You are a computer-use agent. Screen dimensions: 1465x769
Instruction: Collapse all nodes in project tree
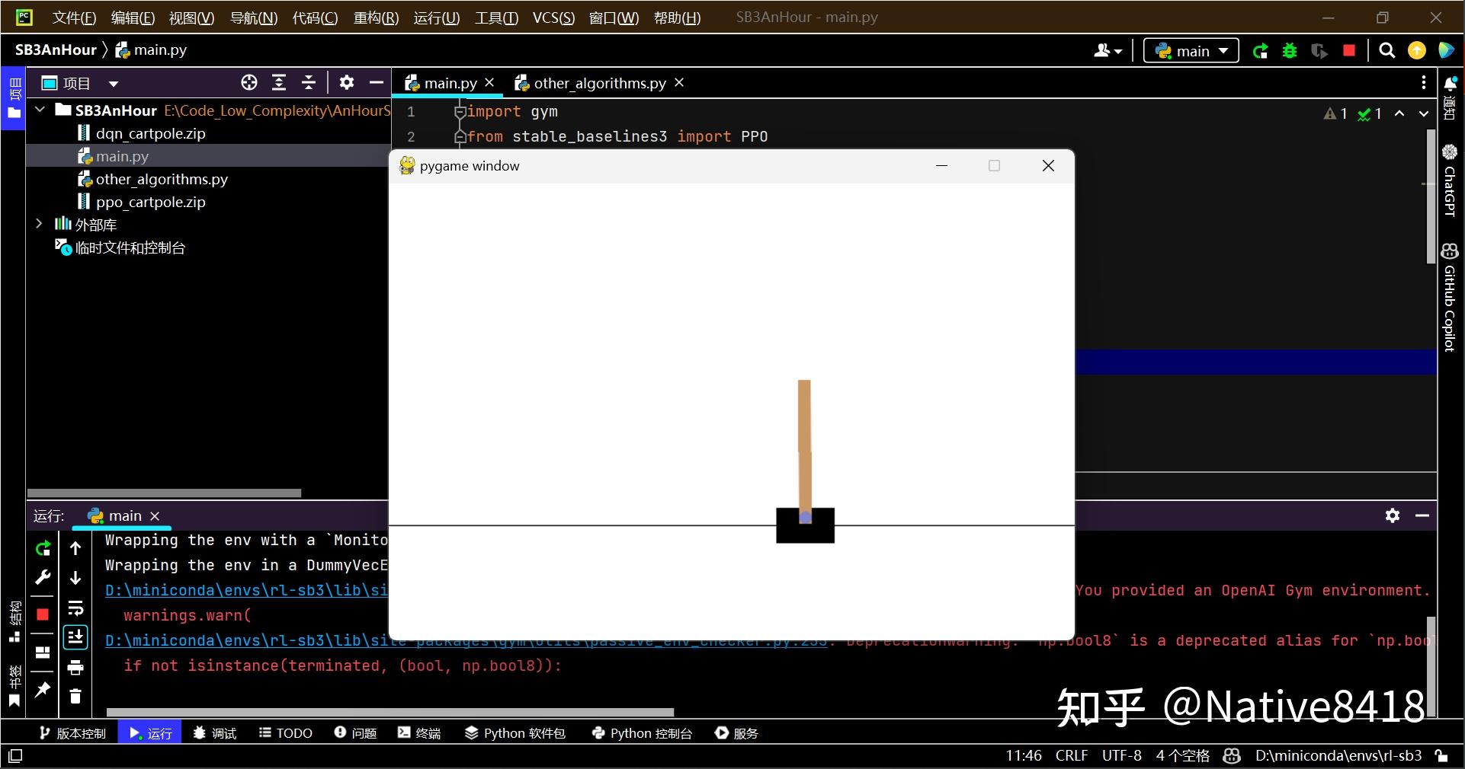point(308,83)
